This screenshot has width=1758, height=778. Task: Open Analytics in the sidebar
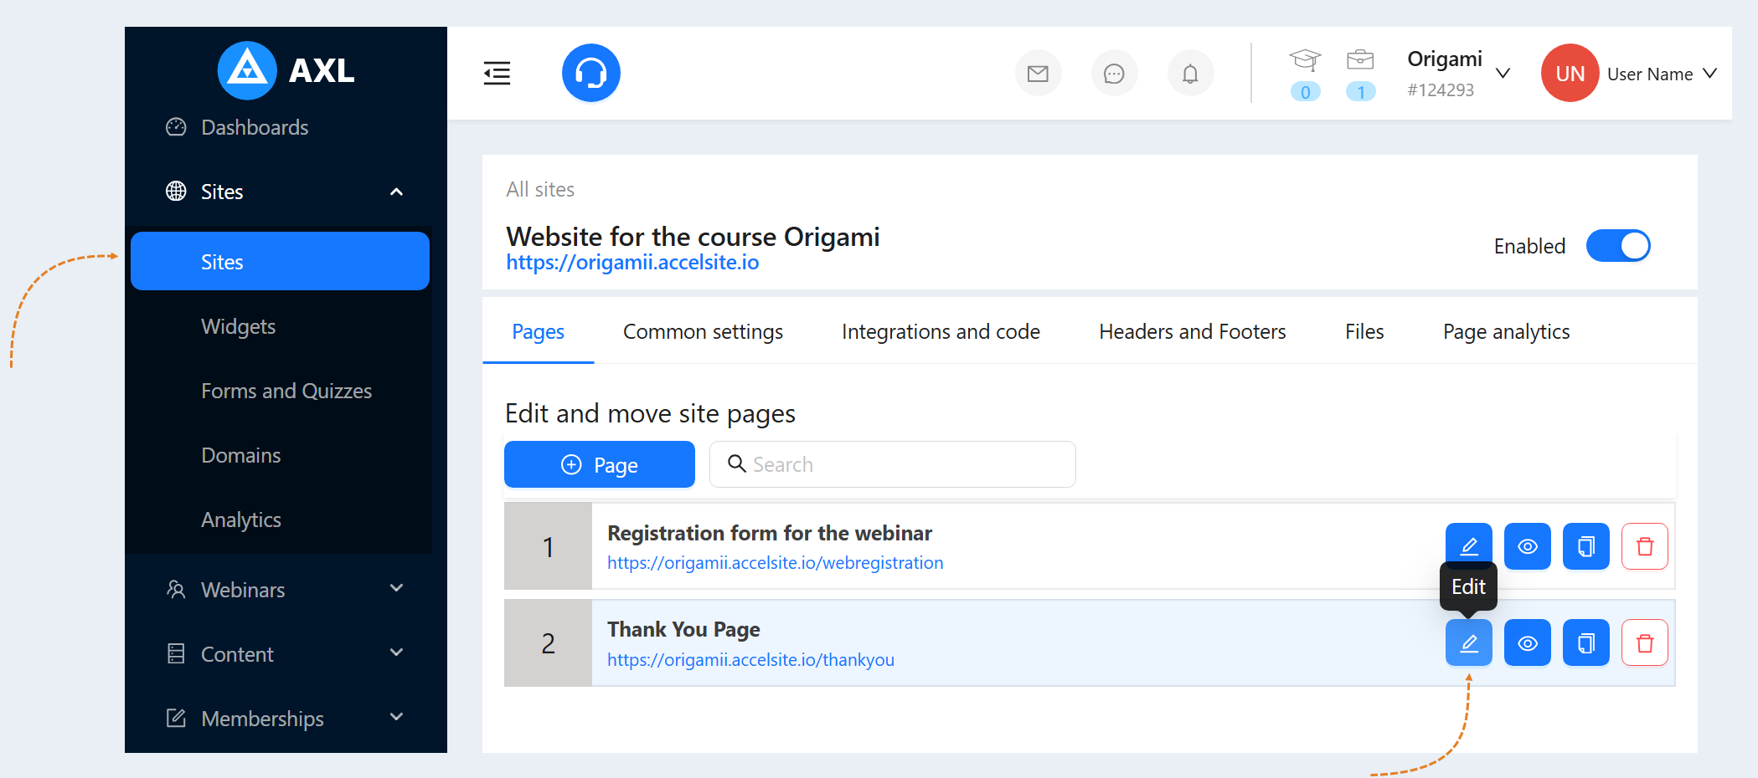coord(241,520)
